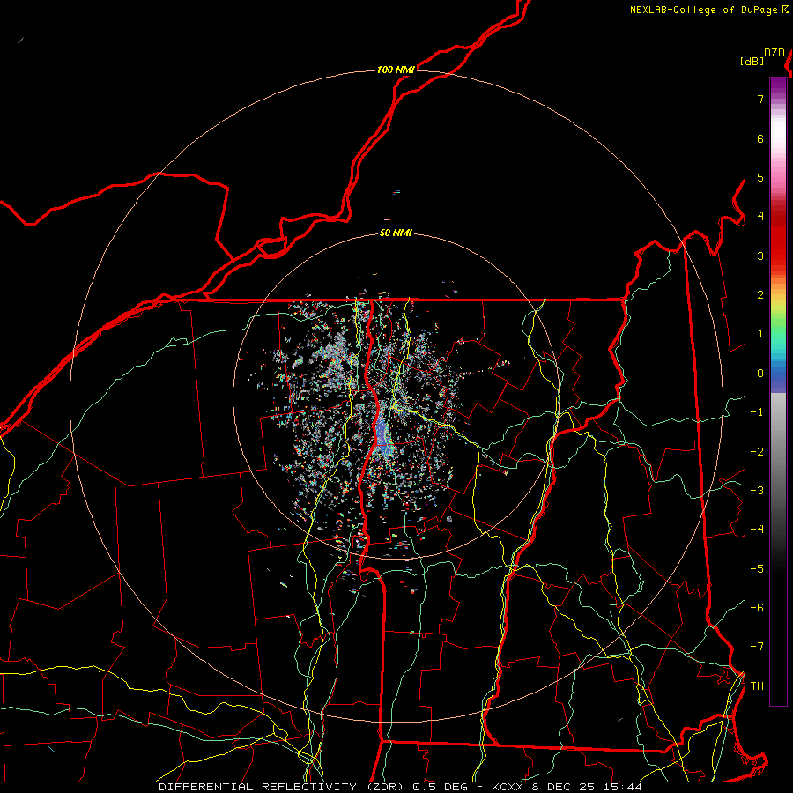Click the -6 tick label on the color scale
793x793 pixels.
pos(757,607)
